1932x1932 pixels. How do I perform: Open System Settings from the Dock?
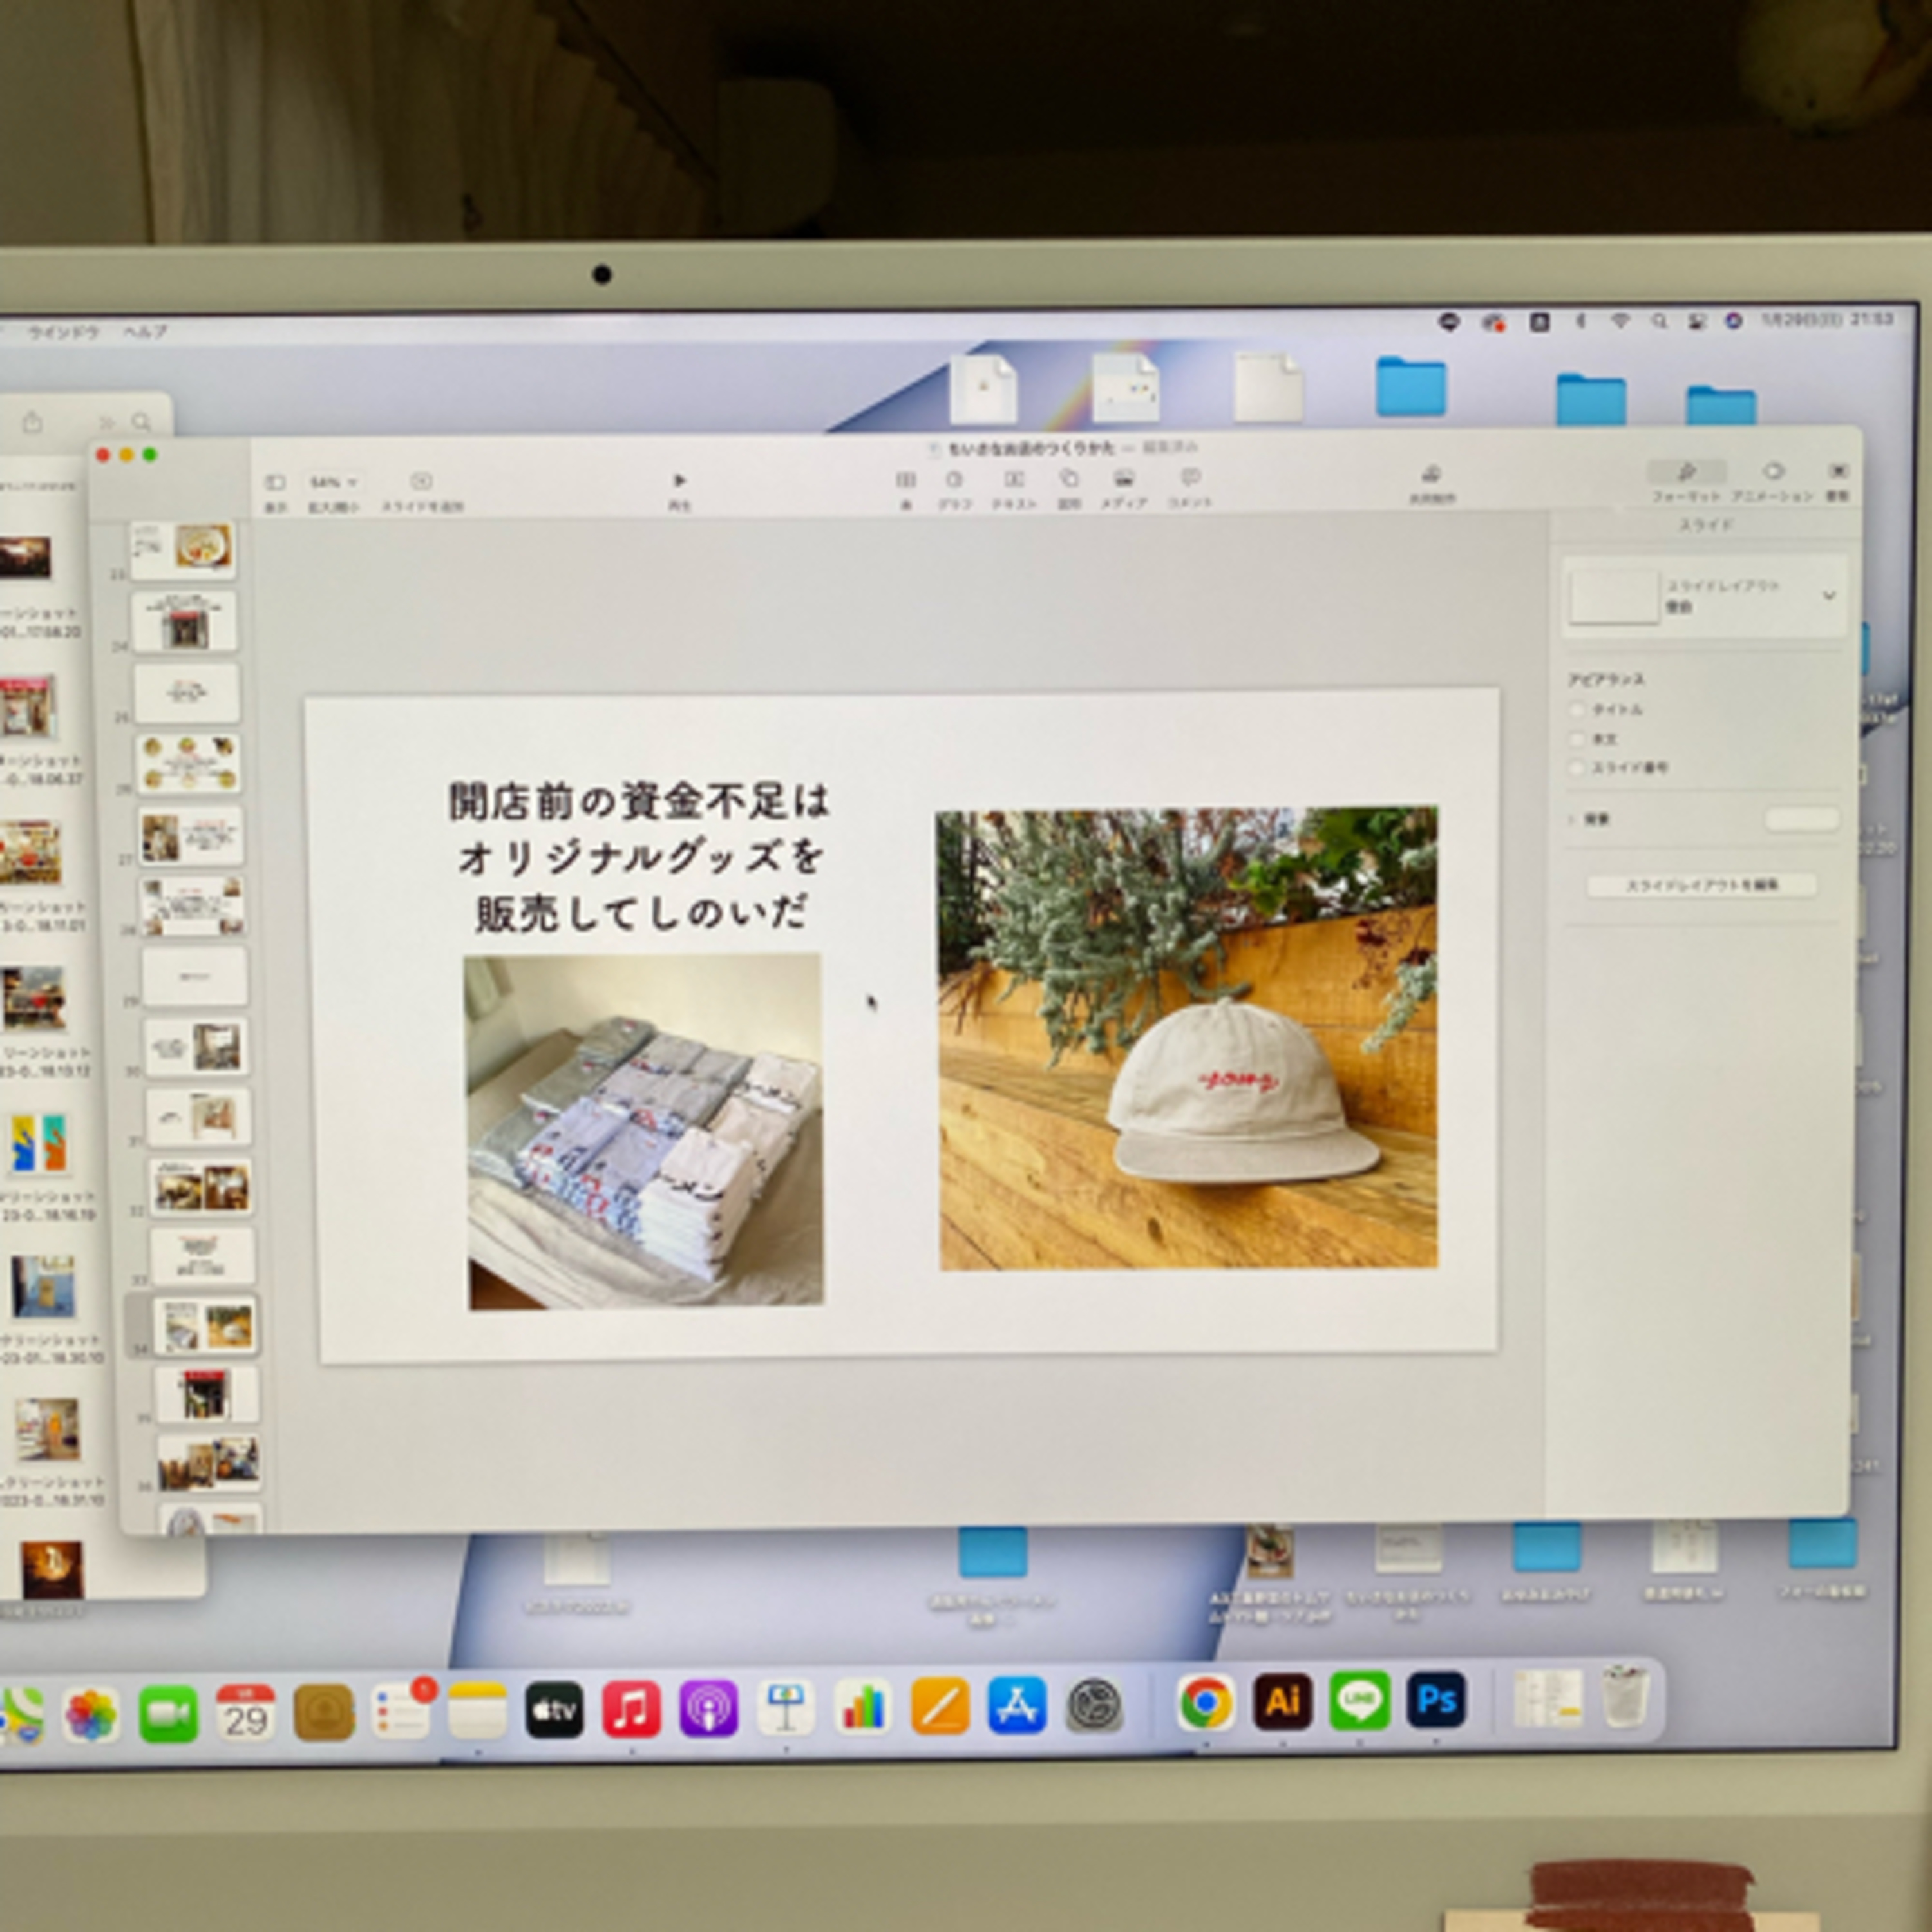coord(1094,1705)
